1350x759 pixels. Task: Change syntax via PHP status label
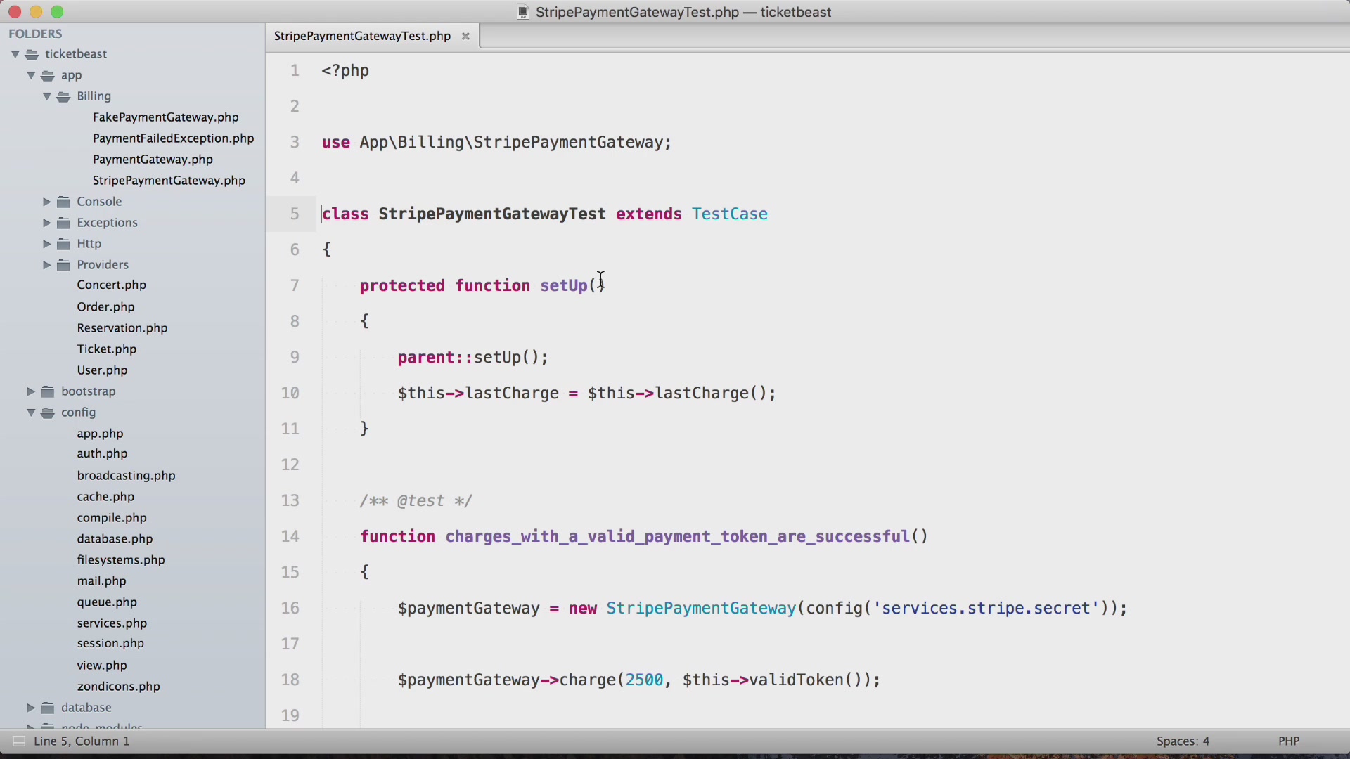[1289, 741]
